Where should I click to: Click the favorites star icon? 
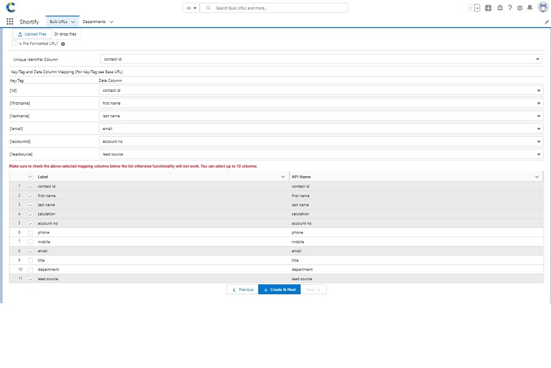tap(470, 8)
